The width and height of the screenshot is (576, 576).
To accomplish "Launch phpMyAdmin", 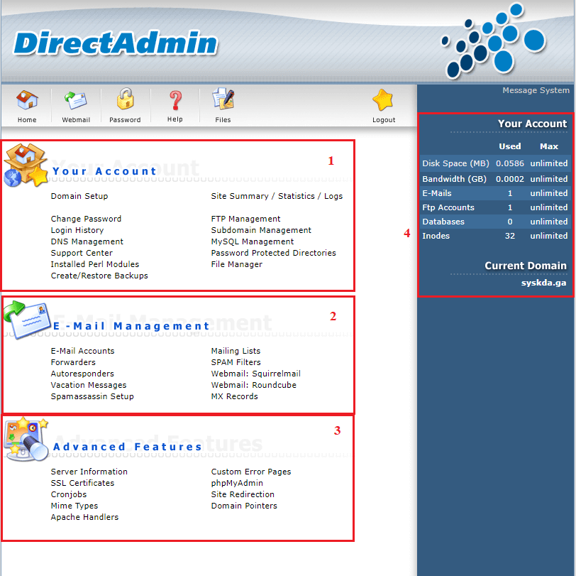I will click(237, 483).
